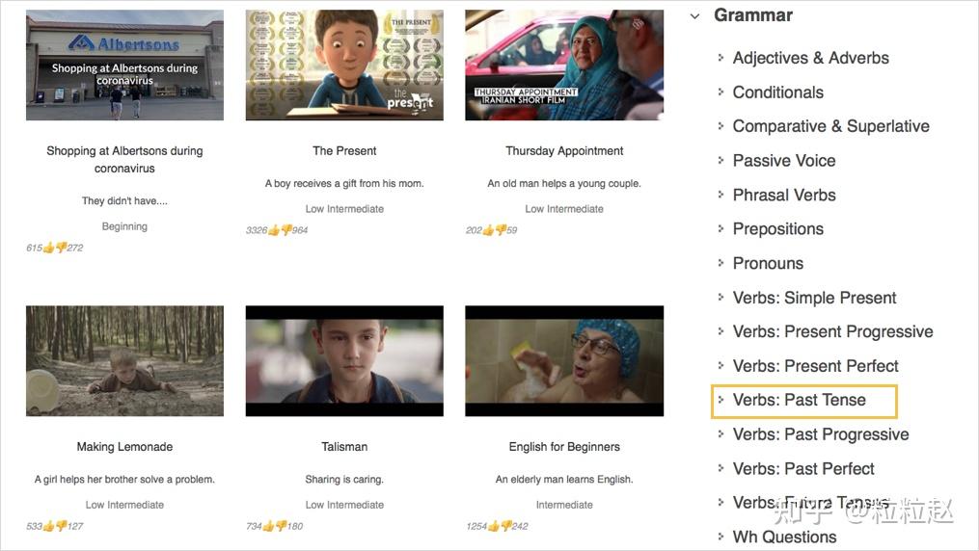979x551 pixels.
Task: Click thumbs-down icon under Talisman
Action: (281, 526)
